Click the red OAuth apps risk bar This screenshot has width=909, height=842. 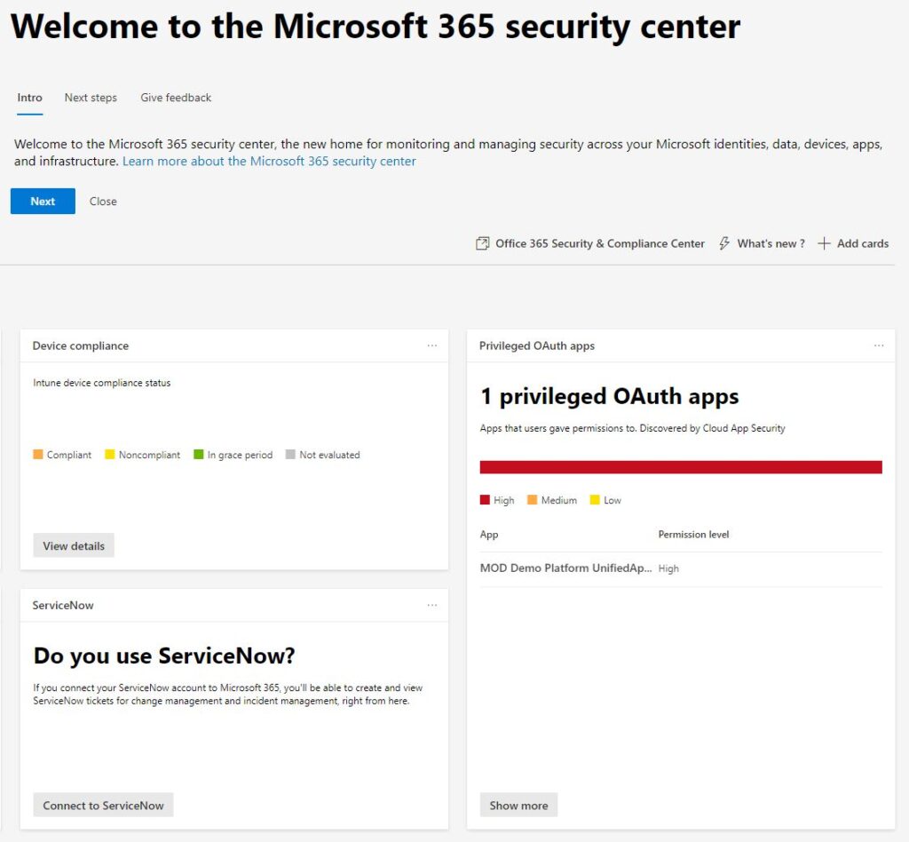tap(681, 465)
